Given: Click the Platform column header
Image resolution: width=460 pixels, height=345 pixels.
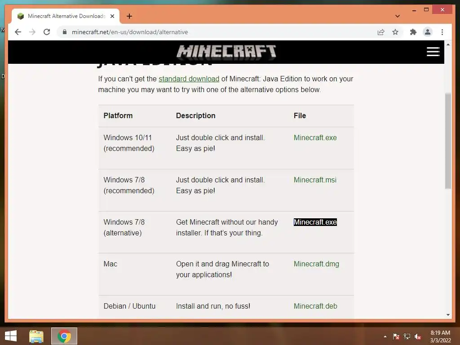Looking at the screenshot, I should coord(118,115).
